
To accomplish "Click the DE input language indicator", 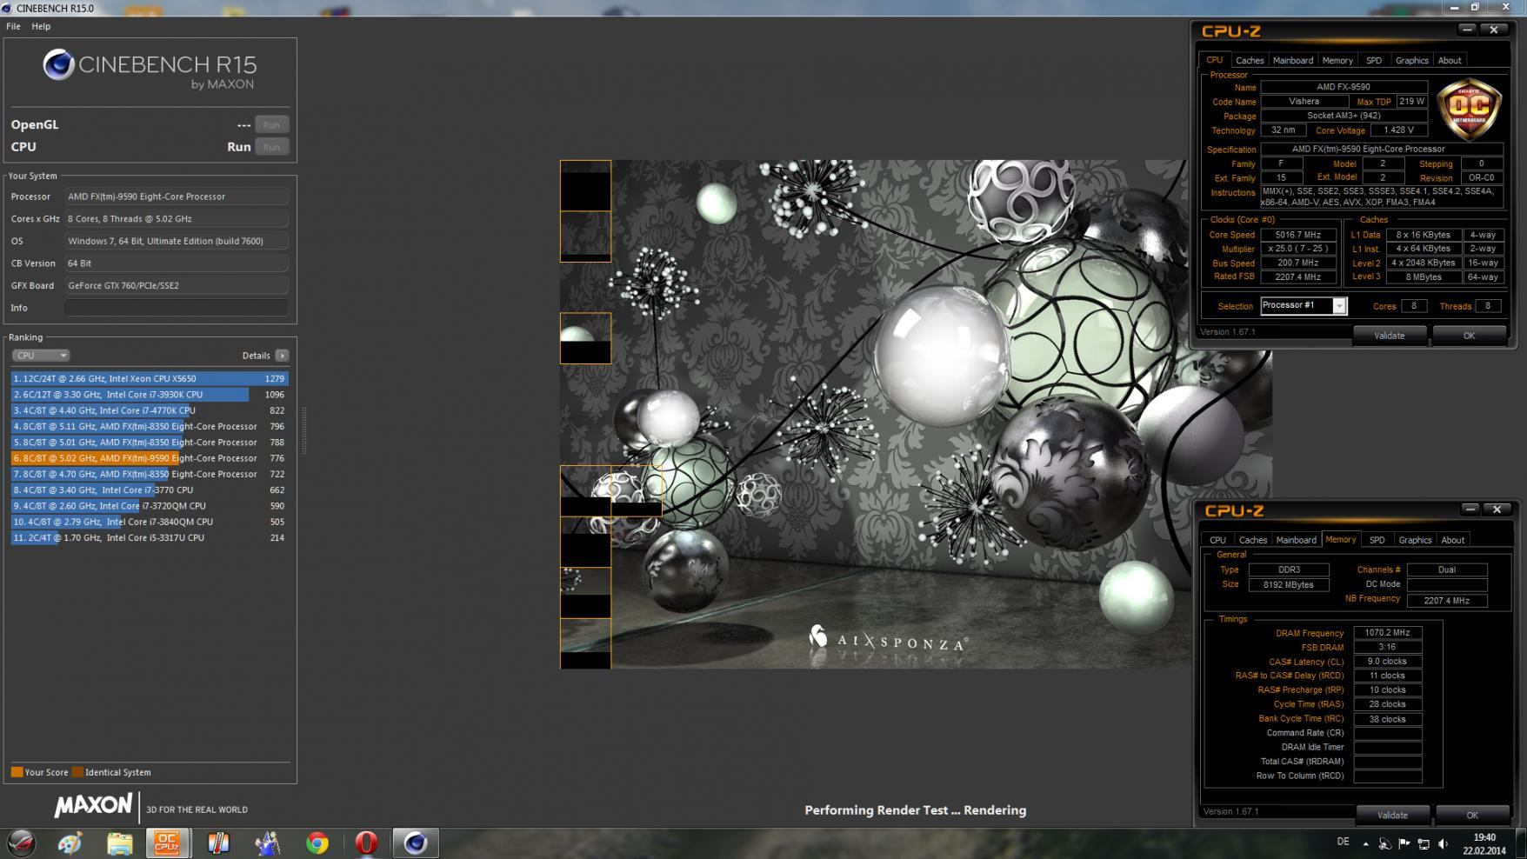I will point(1344,842).
